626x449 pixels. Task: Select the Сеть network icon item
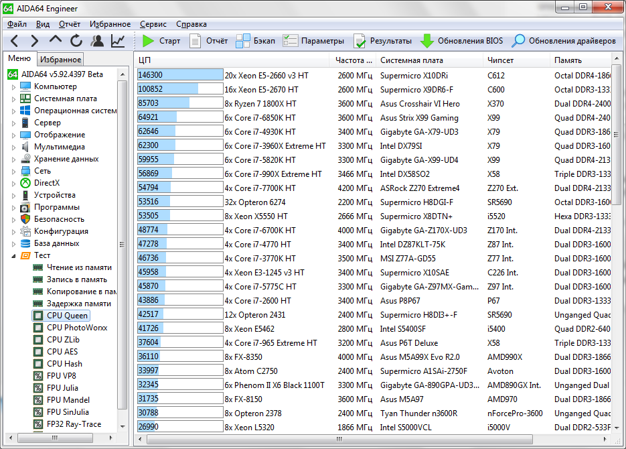(x=25, y=171)
